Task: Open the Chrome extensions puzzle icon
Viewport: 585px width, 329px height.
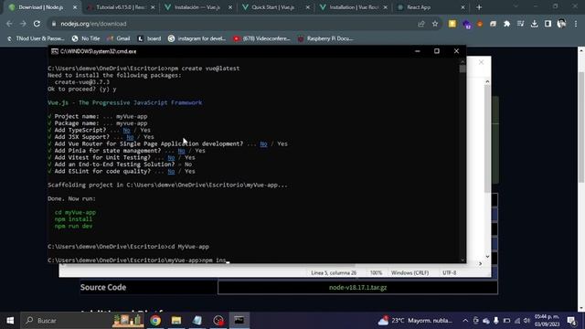Action: point(506,24)
